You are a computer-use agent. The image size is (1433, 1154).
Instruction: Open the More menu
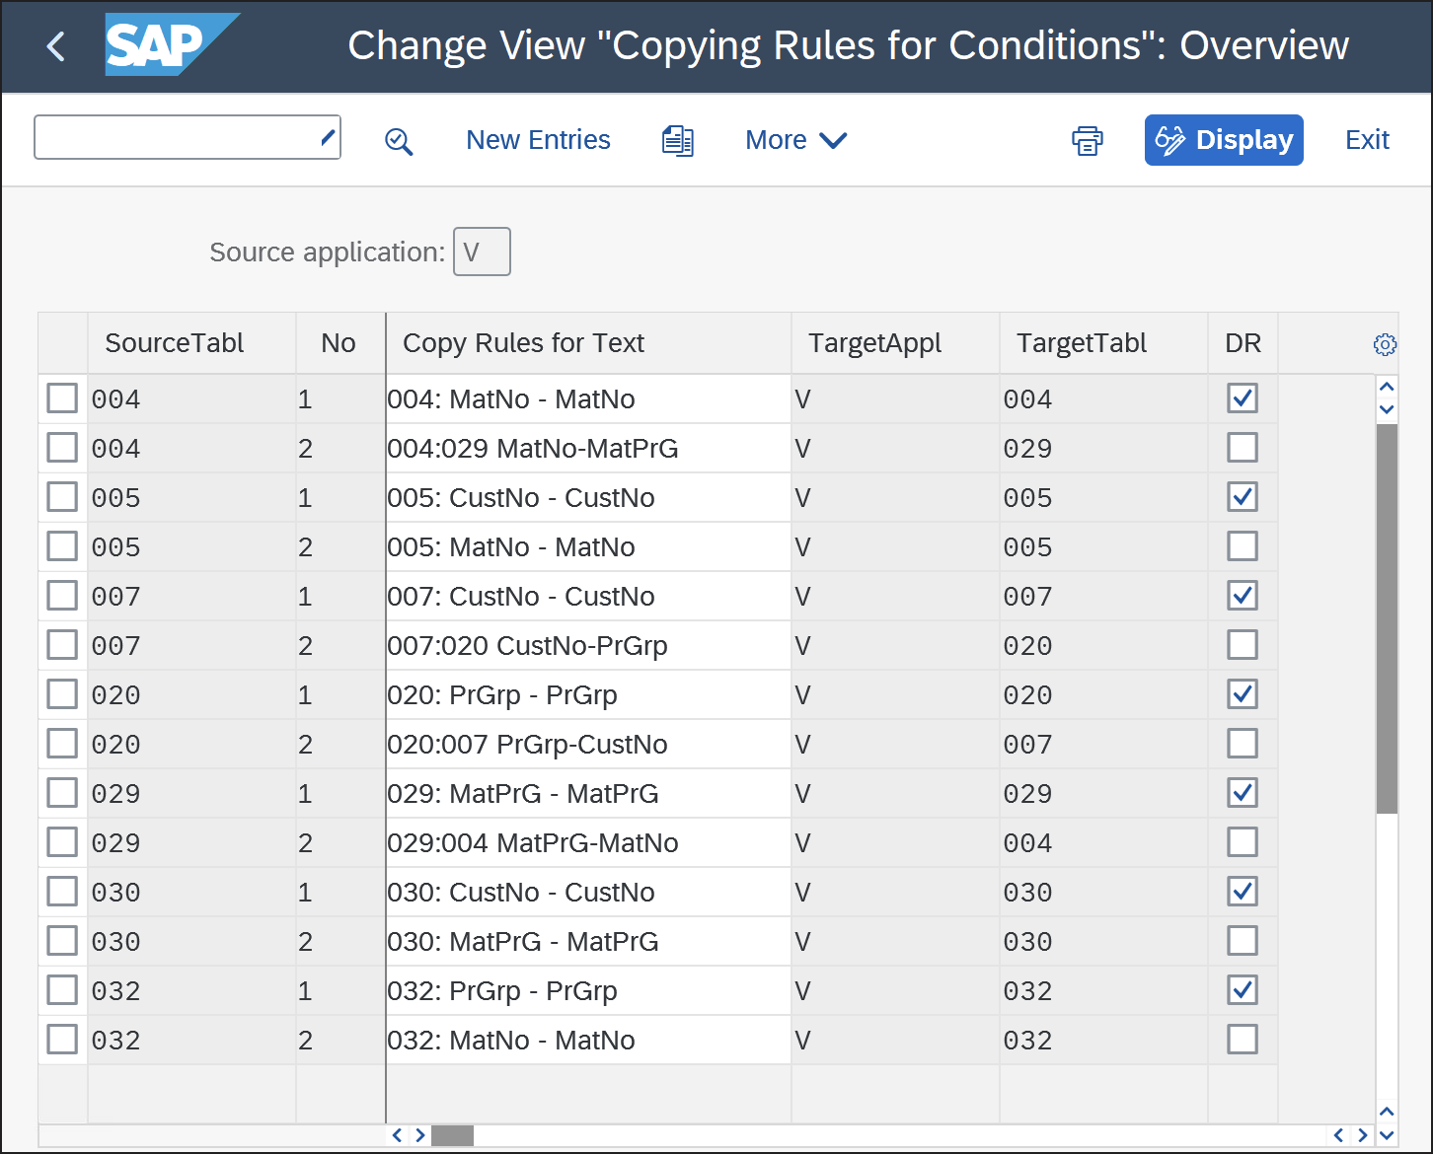pos(795,140)
